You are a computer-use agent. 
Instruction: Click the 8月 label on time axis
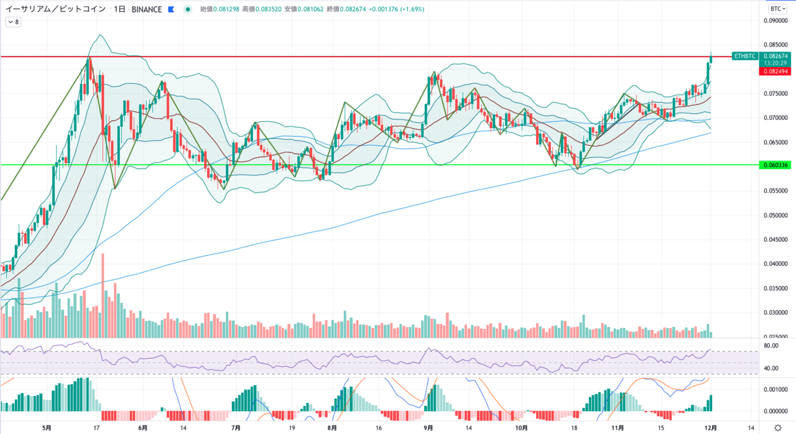[332, 428]
